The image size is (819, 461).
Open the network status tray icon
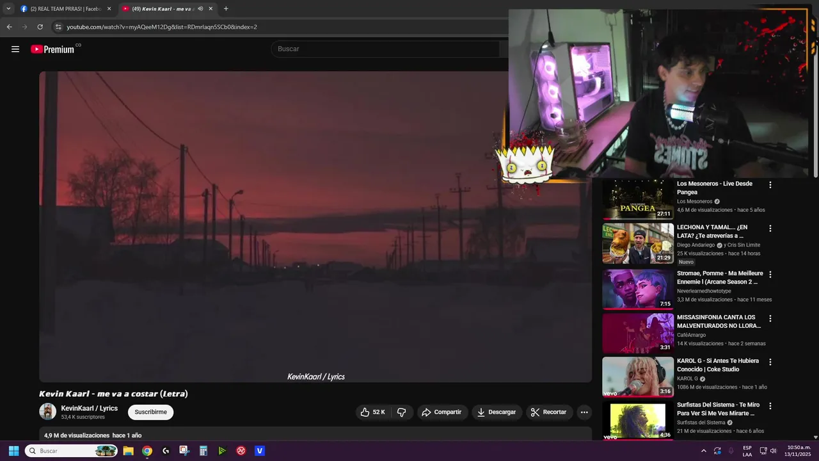[763, 451]
